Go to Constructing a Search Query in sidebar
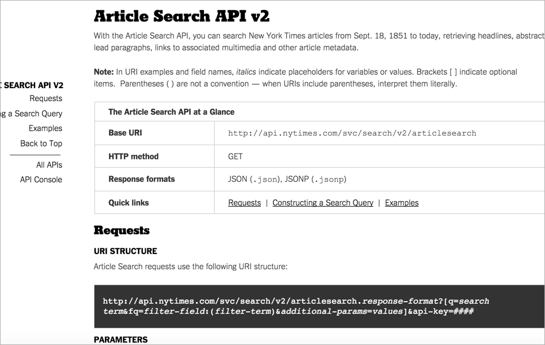The image size is (545, 345). [x=31, y=113]
